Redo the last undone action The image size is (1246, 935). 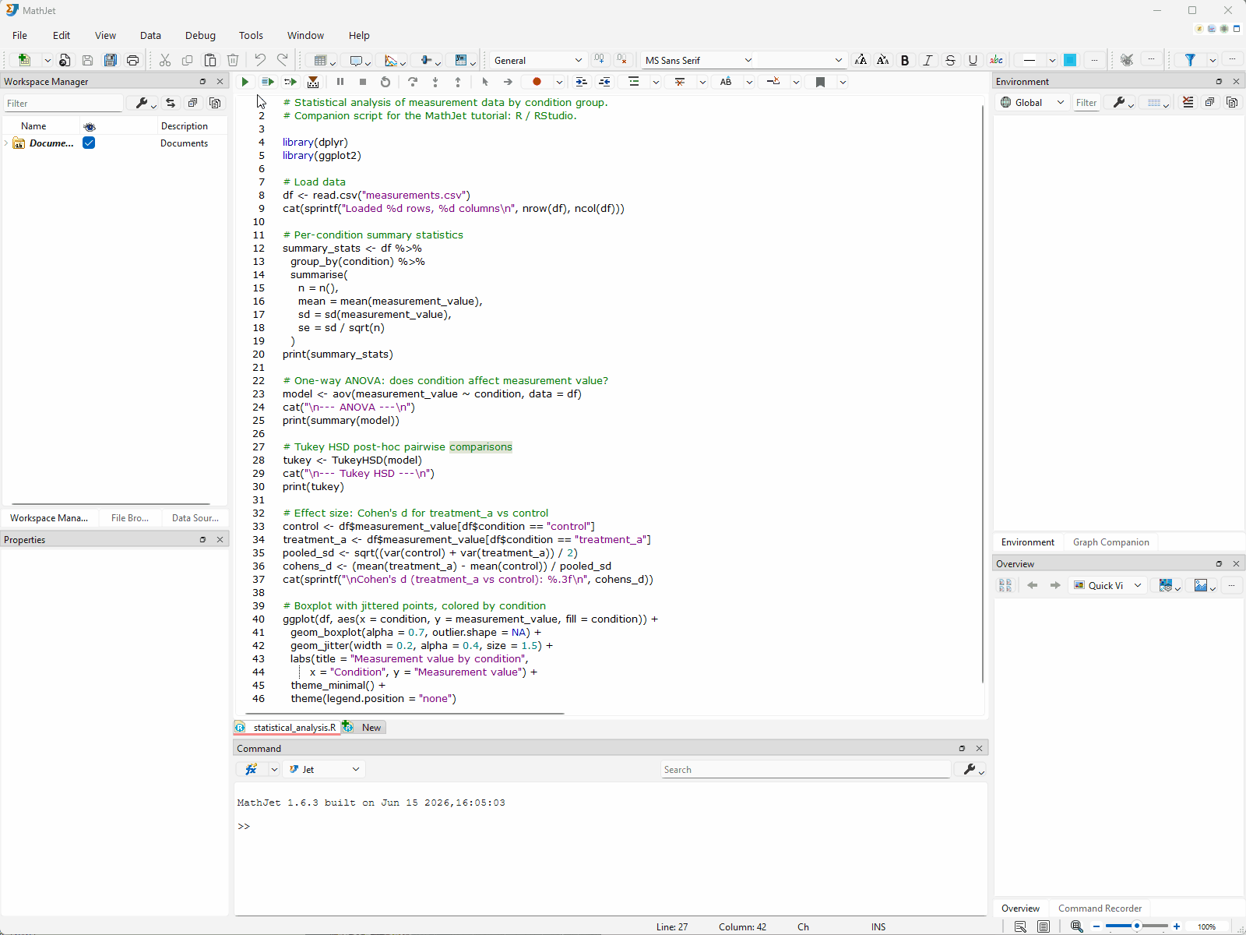point(283,60)
